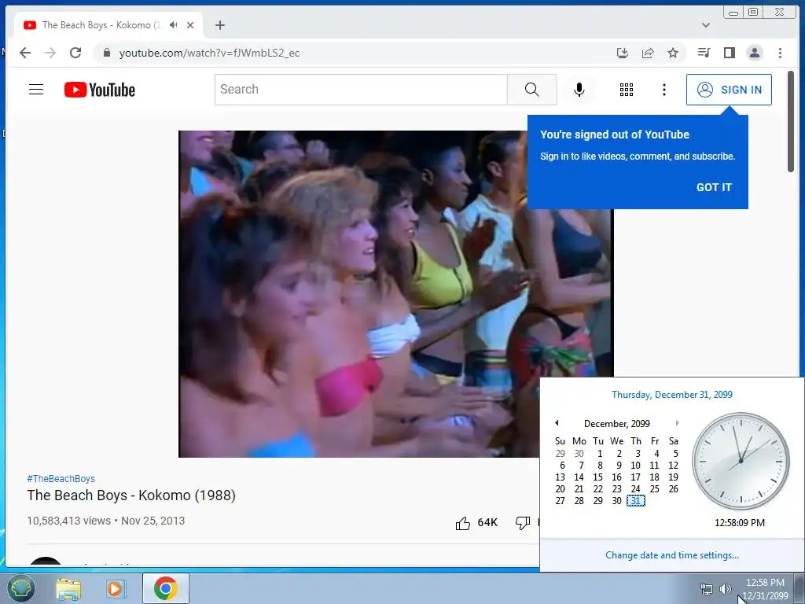Viewport: 805px width, 604px height.
Task: Expand the tab search chevron
Action: [x=706, y=24]
